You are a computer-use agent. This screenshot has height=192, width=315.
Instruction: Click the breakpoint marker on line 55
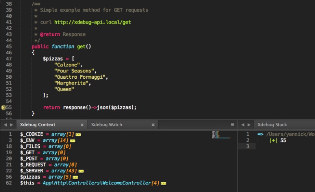(x=3, y=107)
